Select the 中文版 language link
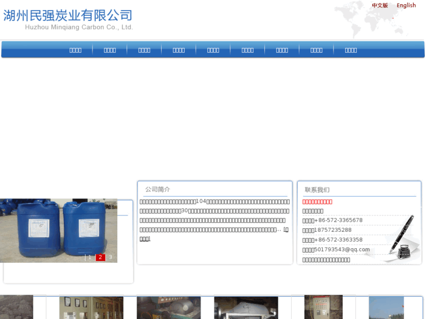This screenshot has height=319, width=426. [x=380, y=5]
